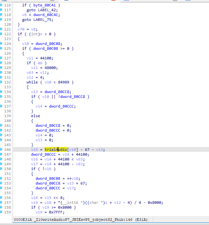Toggle breakpoint dot on line 157
This screenshot has width=209, height=225.
1,202
